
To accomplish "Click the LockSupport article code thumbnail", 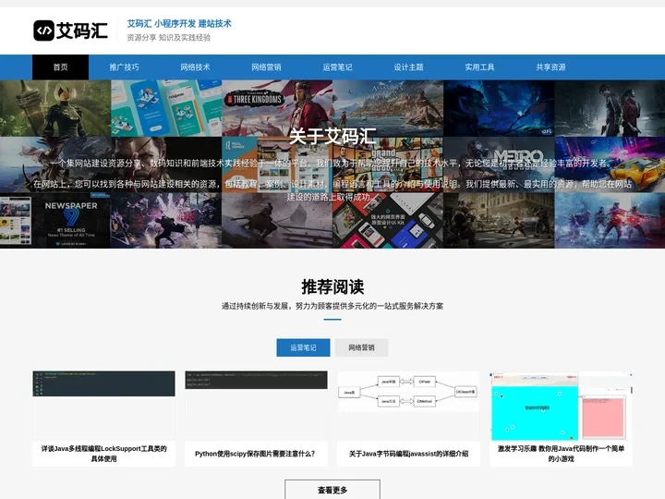I will tap(103, 383).
